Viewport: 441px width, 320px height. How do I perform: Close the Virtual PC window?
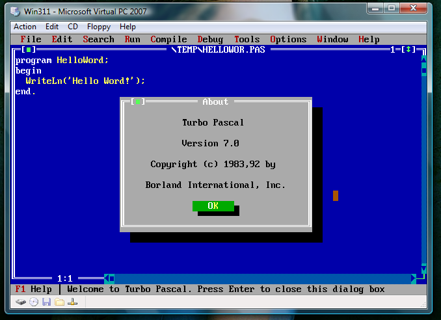pyautogui.click(x=413, y=8)
